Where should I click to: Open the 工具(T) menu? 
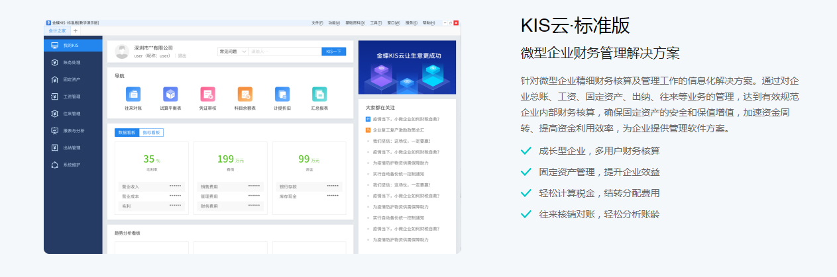pos(376,22)
